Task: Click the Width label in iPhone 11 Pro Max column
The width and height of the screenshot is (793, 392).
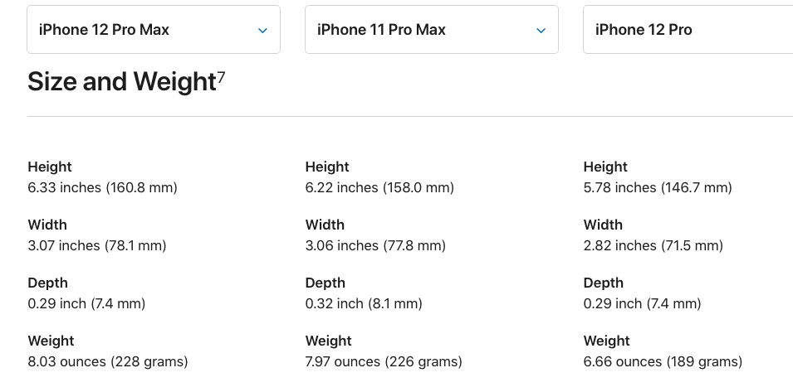Action: 325,225
